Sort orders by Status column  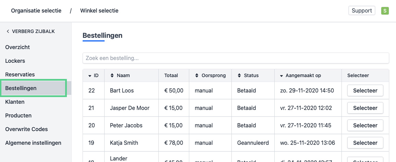(239, 76)
